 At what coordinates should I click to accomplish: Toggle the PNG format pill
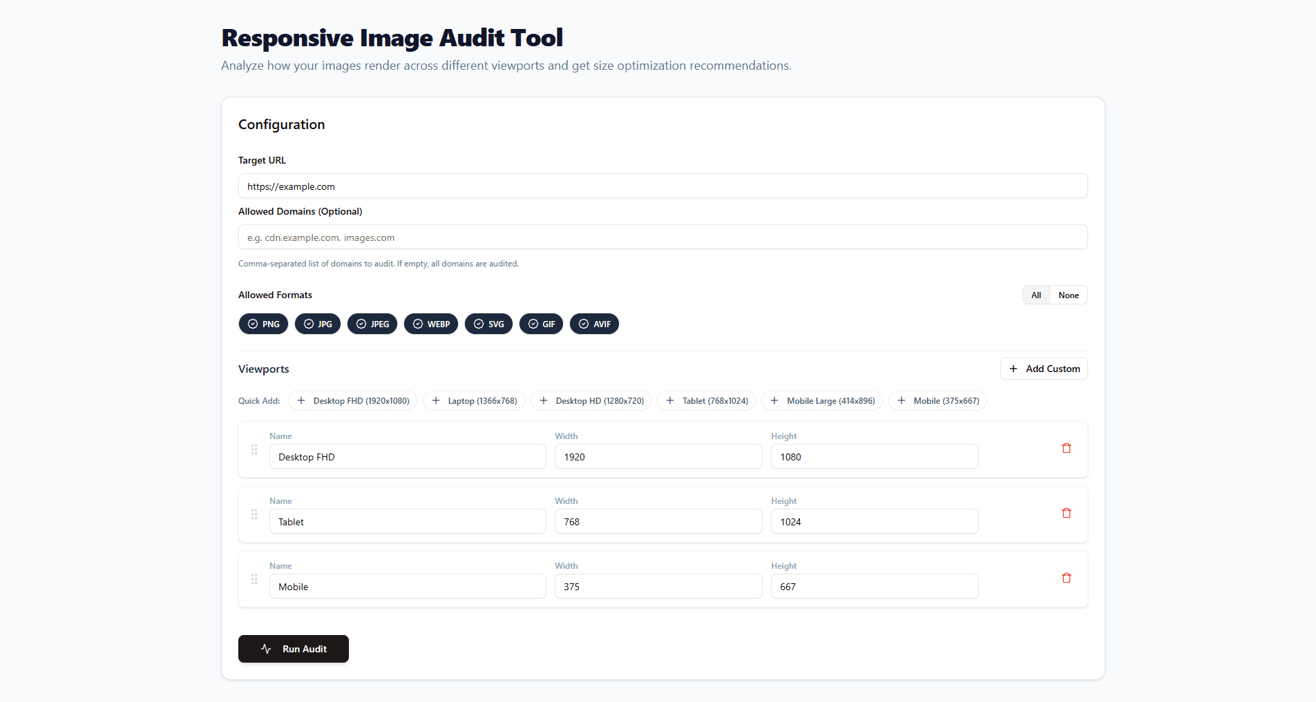coord(263,324)
